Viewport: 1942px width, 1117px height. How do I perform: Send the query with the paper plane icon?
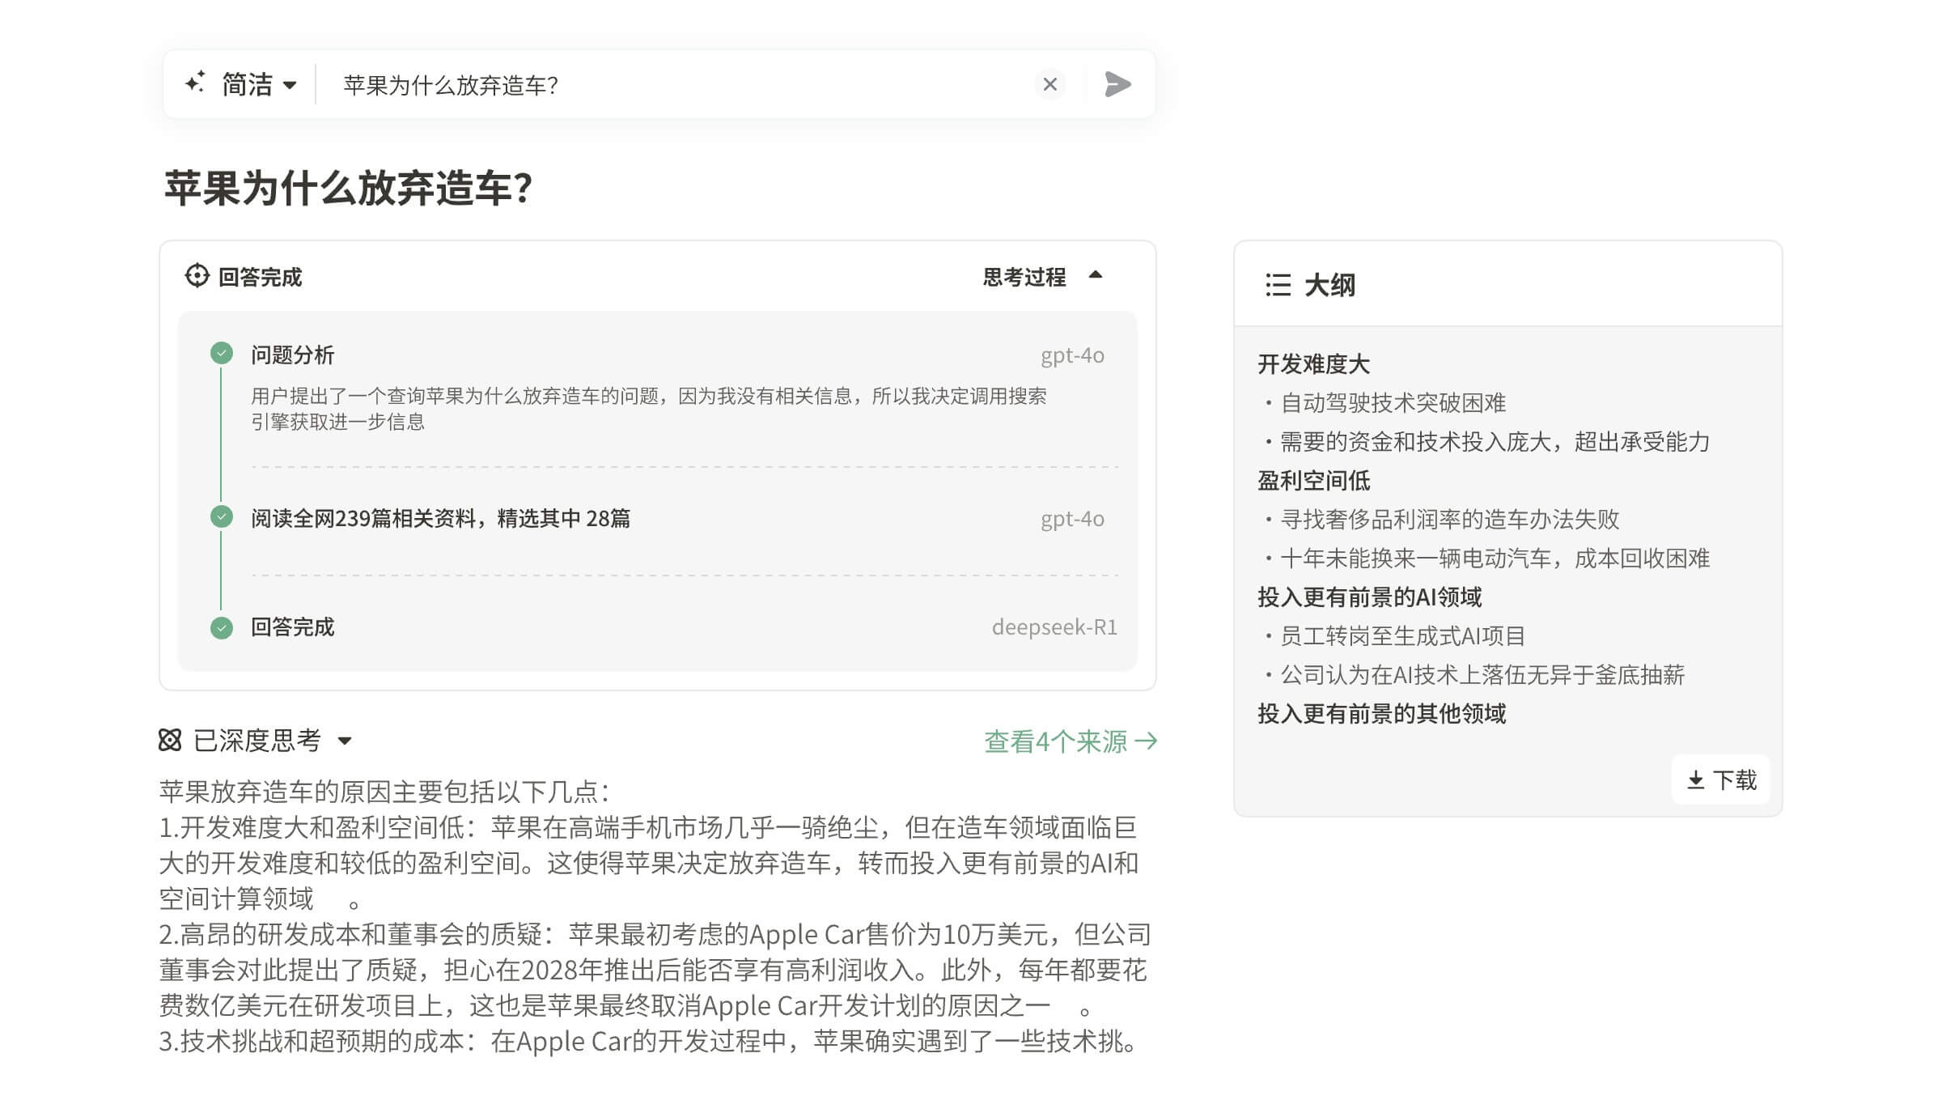(1117, 84)
